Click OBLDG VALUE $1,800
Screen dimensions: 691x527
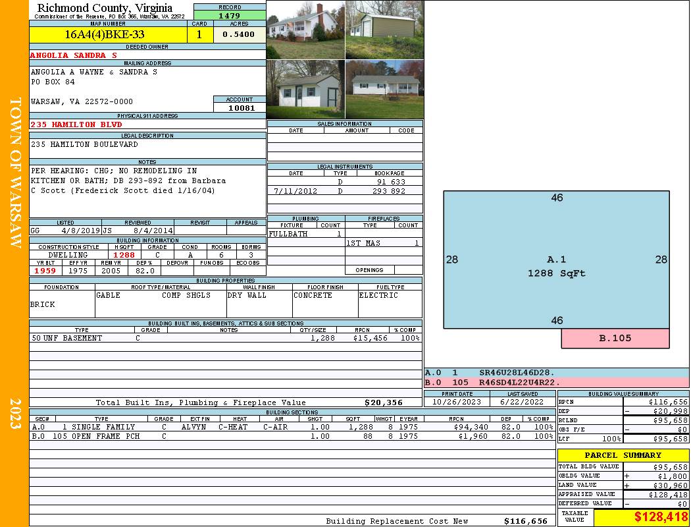[x=673, y=476]
